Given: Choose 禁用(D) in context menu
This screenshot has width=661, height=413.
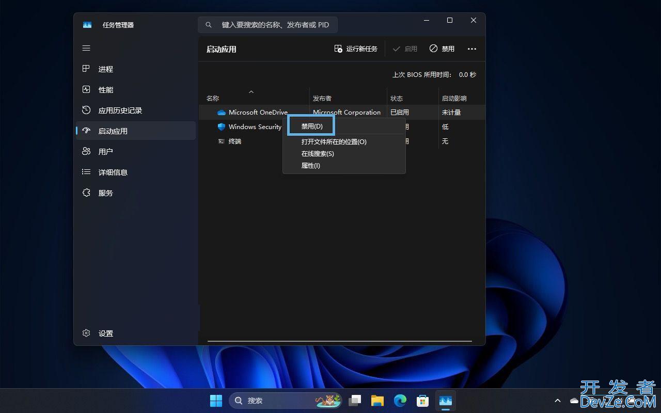Looking at the screenshot, I should [312, 126].
